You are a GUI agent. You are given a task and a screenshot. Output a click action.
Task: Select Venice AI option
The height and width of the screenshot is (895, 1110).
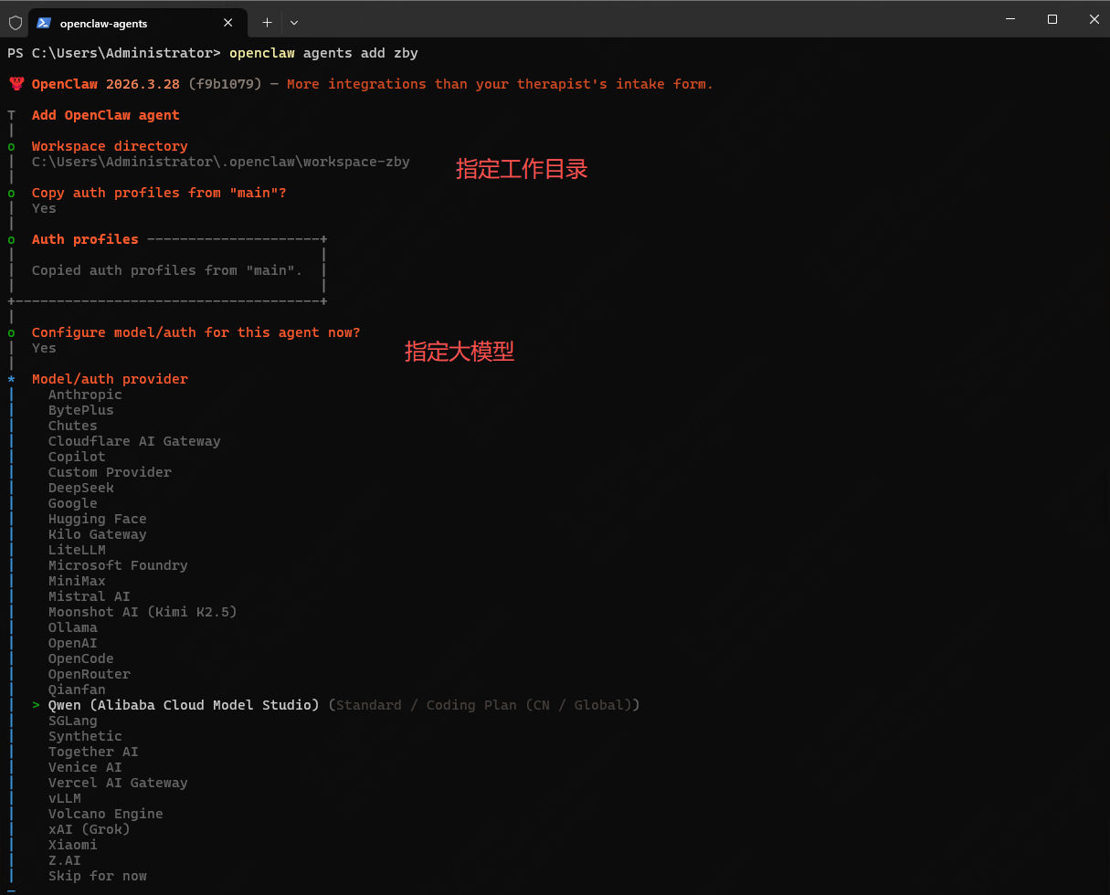pyautogui.click(x=85, y=767)
